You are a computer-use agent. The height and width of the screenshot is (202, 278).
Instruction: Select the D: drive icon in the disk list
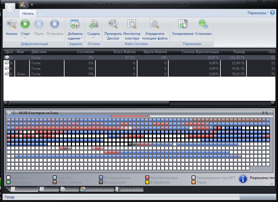(7, 63)
